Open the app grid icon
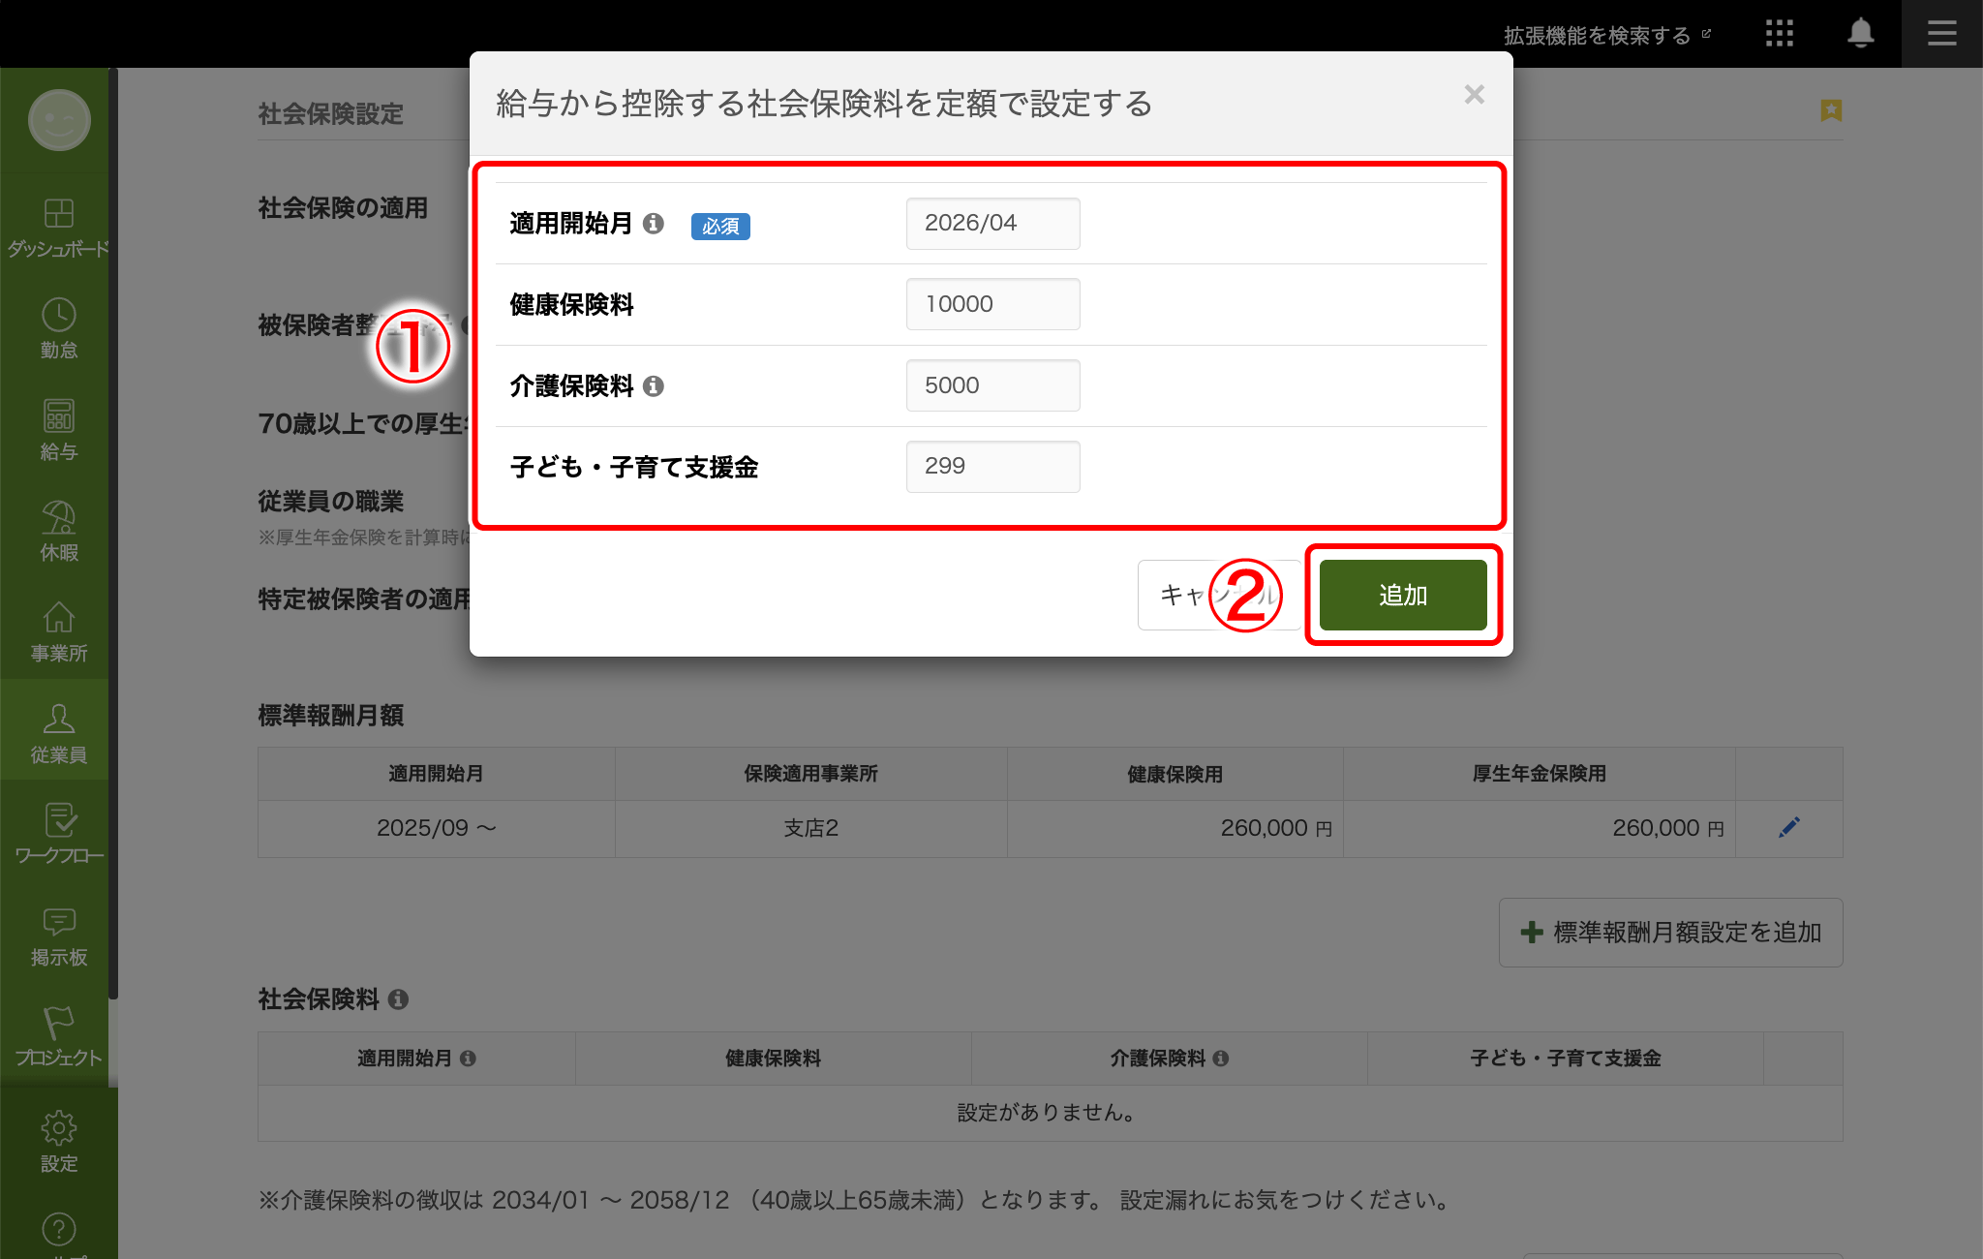 point(1780,34)
